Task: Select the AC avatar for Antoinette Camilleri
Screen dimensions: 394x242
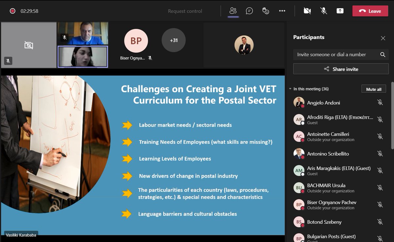Action: 299,137
